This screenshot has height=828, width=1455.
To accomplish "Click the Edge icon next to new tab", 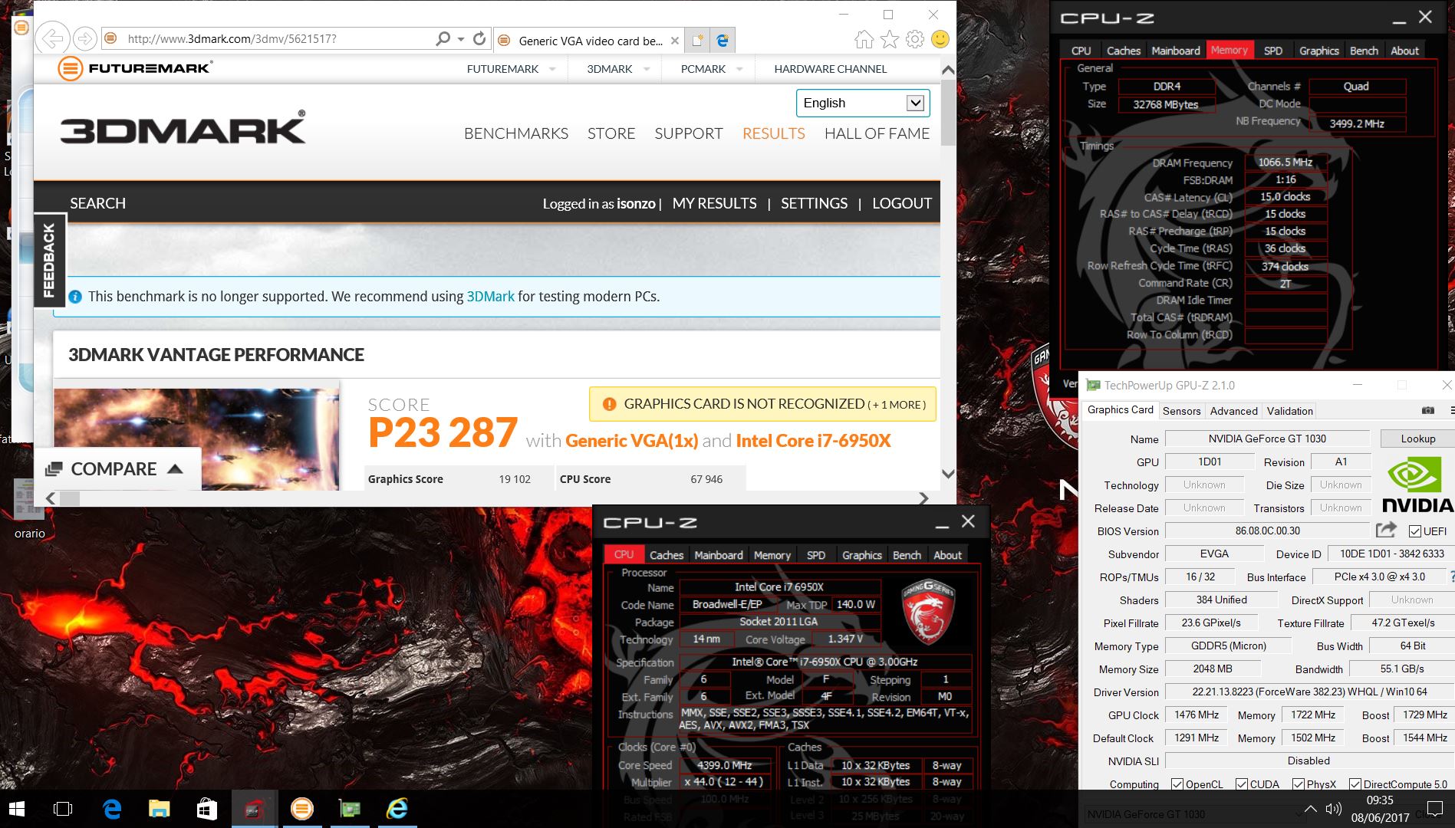I will point(723,40).
